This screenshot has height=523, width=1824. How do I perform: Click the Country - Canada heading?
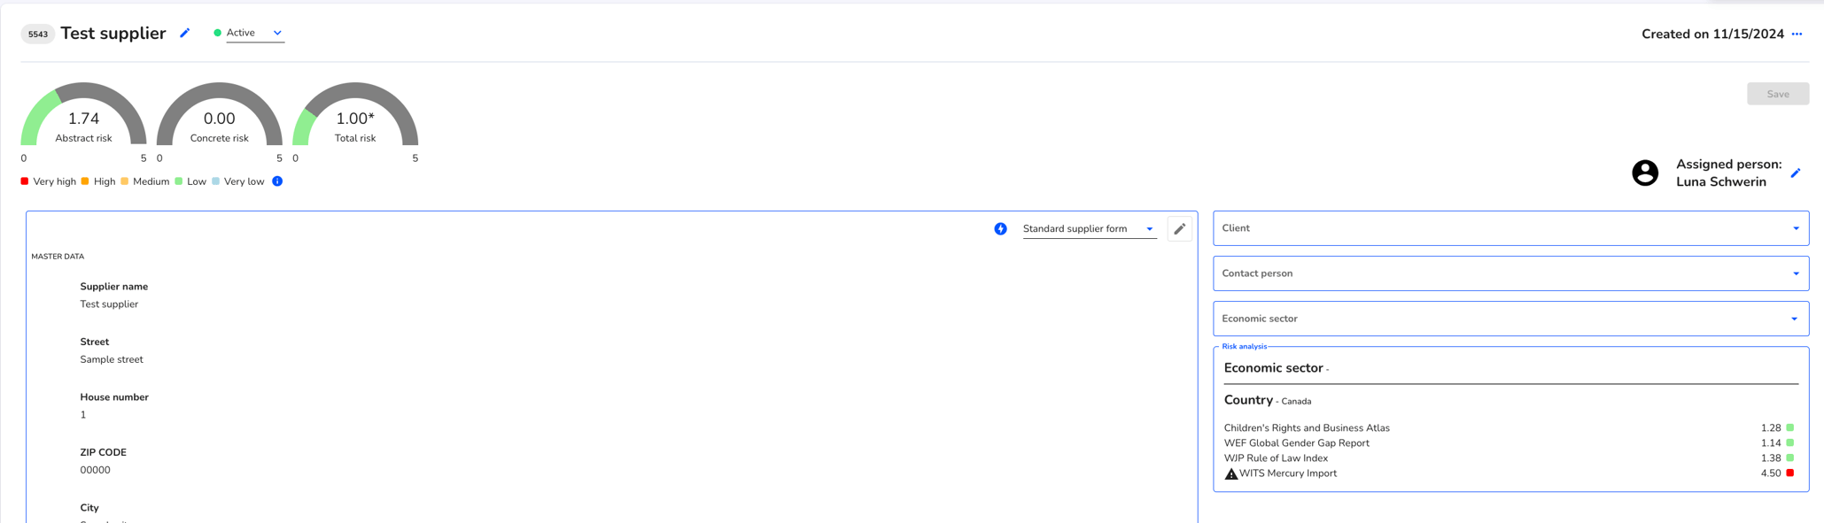[1268, 401]
